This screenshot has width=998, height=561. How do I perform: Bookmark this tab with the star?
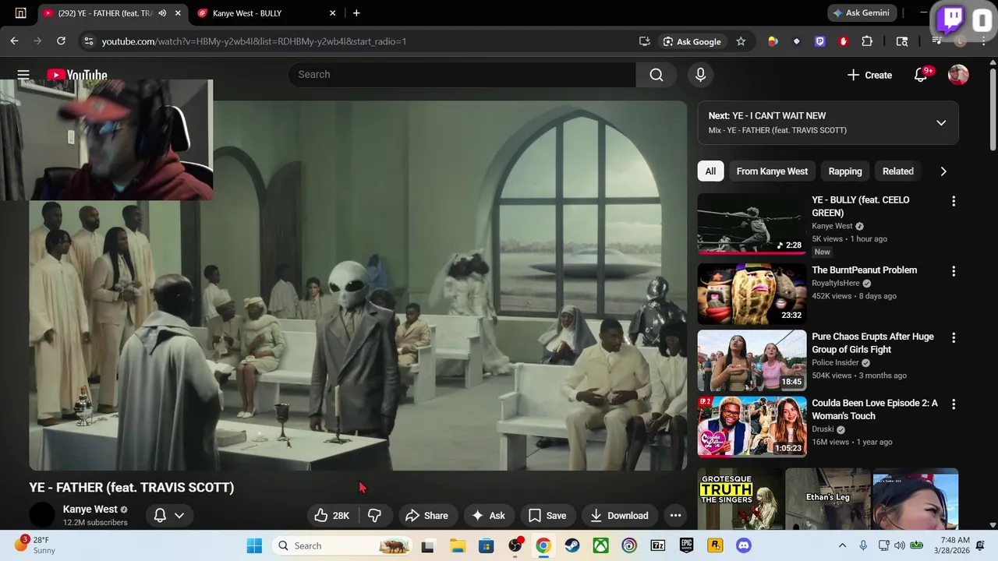741,41
